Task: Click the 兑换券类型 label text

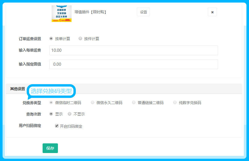Action: [x=32, y=103]
